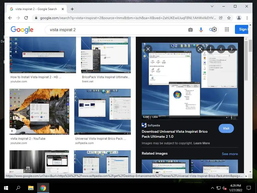
Task: Bookmark this page with the star
Action: point(229,18)
